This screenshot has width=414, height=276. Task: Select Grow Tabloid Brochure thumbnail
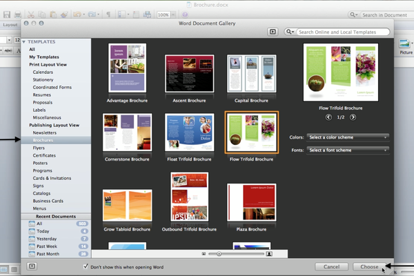click(127, 205)
